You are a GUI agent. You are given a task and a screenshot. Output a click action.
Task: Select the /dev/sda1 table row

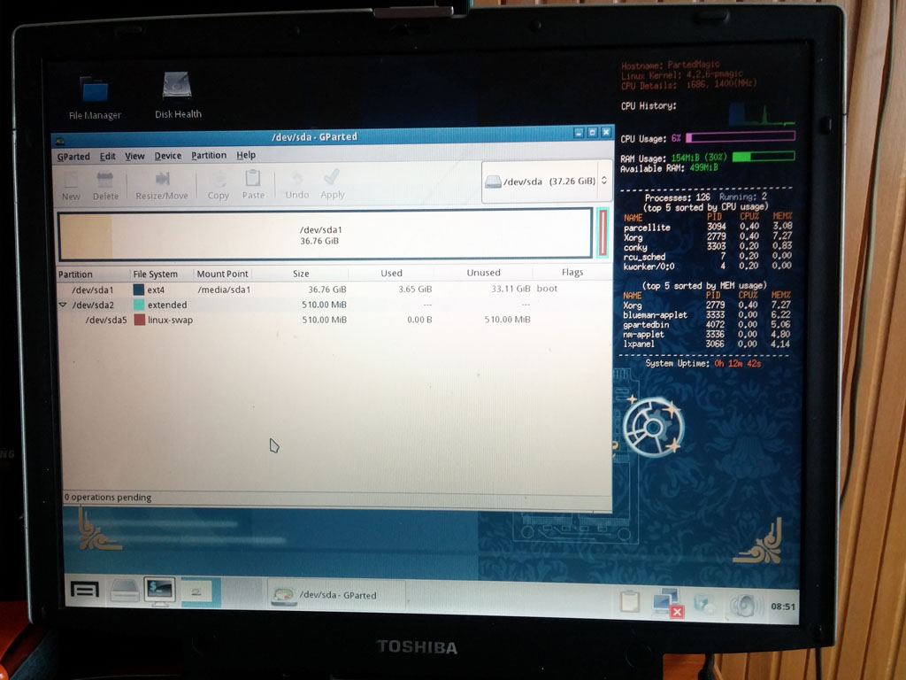tap(334, 290)
